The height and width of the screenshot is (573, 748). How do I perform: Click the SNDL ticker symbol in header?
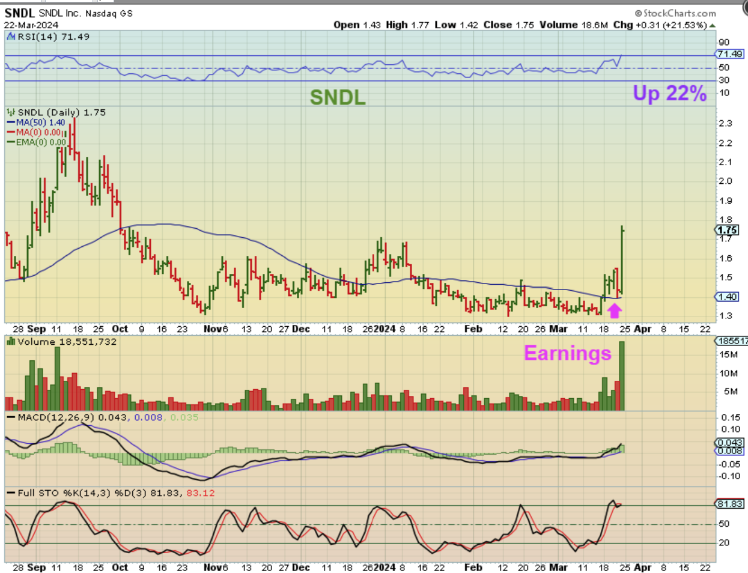[x=20, y=13]
